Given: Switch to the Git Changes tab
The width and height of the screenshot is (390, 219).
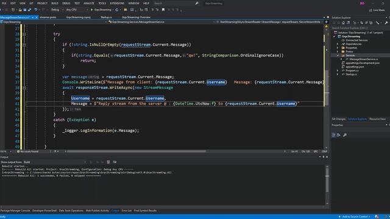Looking at the screenshot, I should [339, 119].
